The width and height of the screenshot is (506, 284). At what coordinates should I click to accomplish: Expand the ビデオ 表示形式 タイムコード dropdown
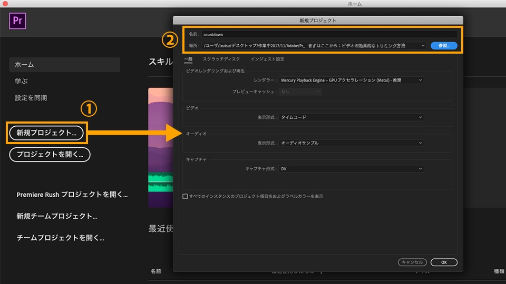point(351,117)
